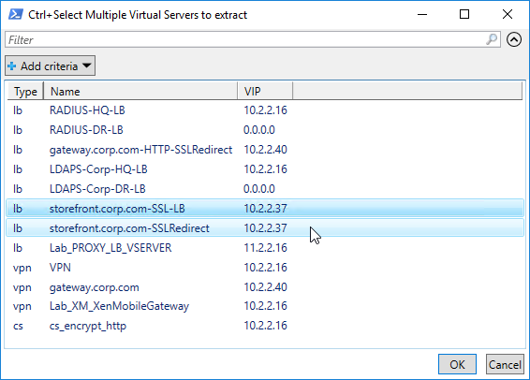The height and width of the screenshot is (380, 530).
Task: Select storefront.corp.com-SSL-LB row
Action: (x=265, y=209)
